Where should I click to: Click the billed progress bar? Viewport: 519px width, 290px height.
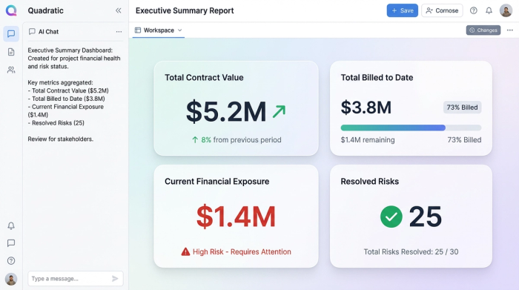[x=411, y=128]
